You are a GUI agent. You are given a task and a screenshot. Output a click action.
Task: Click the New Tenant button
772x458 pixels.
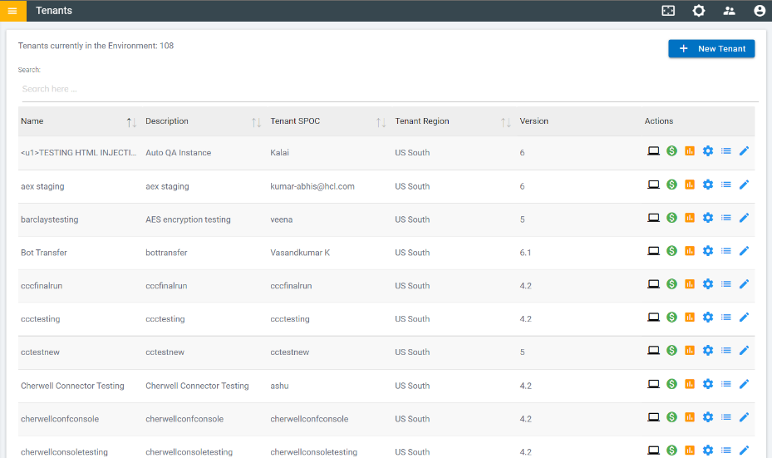click(711, 49)
